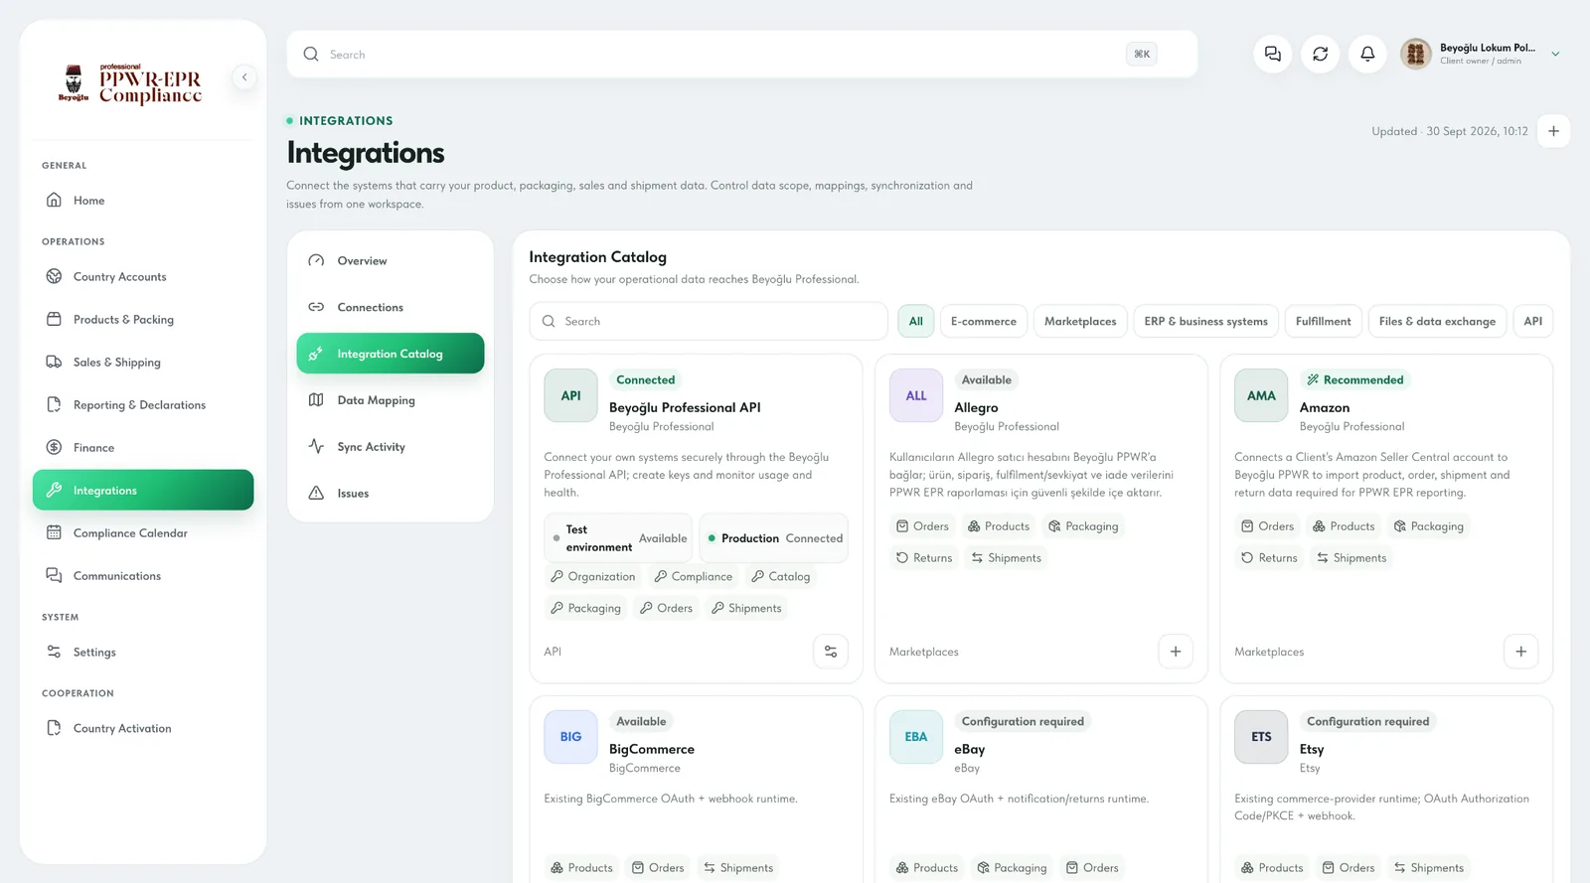The height and width of the screenshot is (883, 1590).
Task: Click the Organization key tag
Action: (x=592, y=577)
